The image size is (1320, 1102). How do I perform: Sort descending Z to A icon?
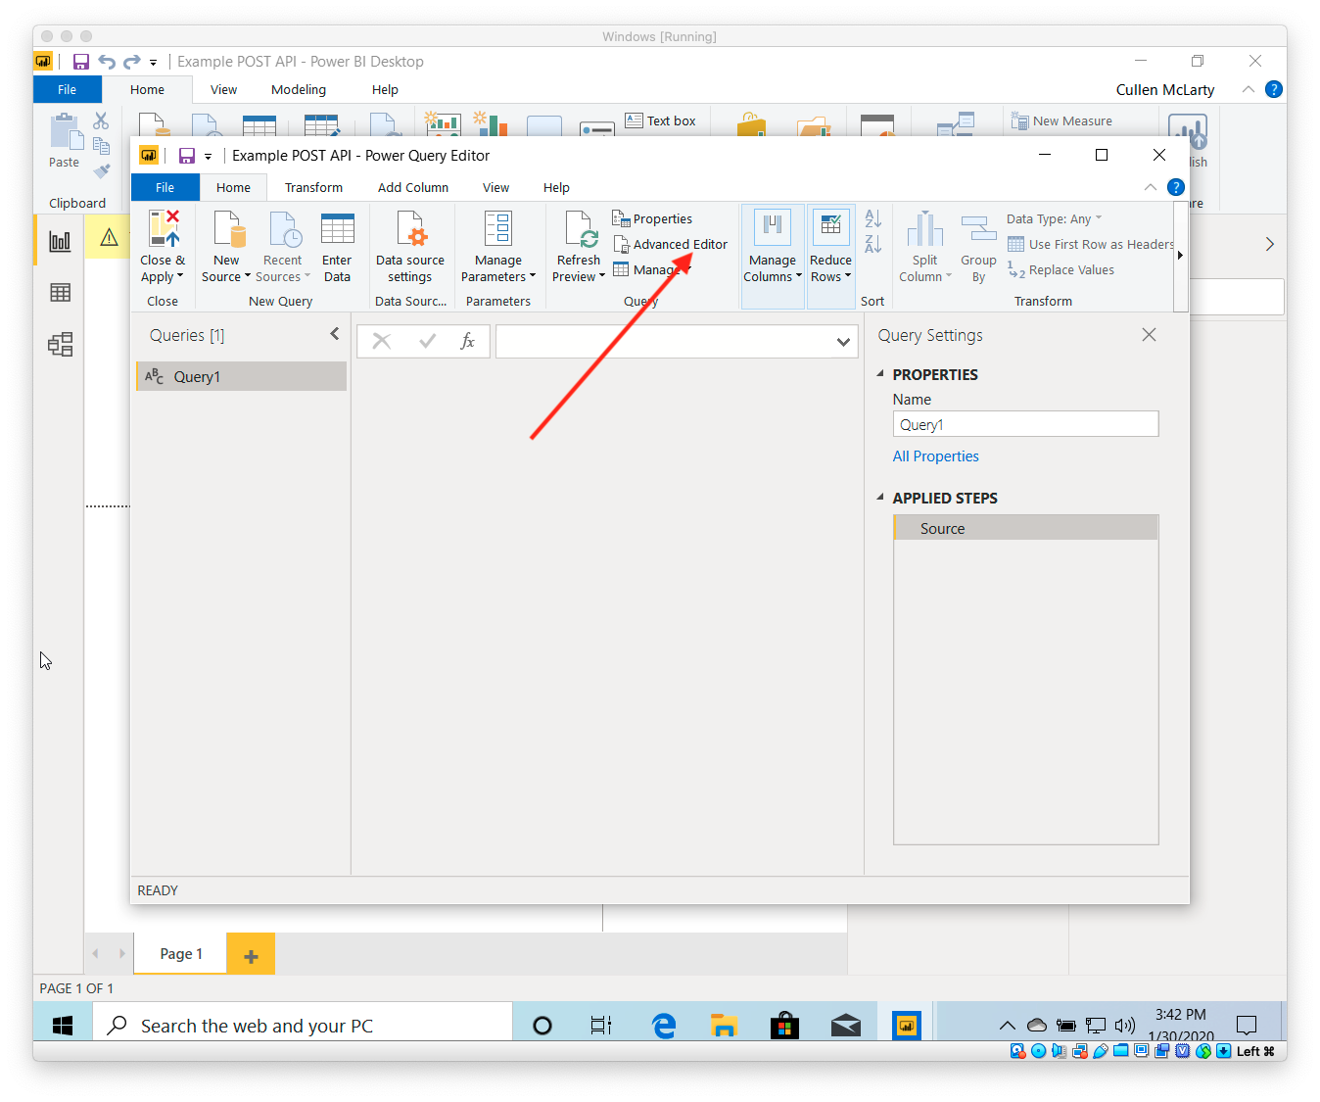point(873,244)
